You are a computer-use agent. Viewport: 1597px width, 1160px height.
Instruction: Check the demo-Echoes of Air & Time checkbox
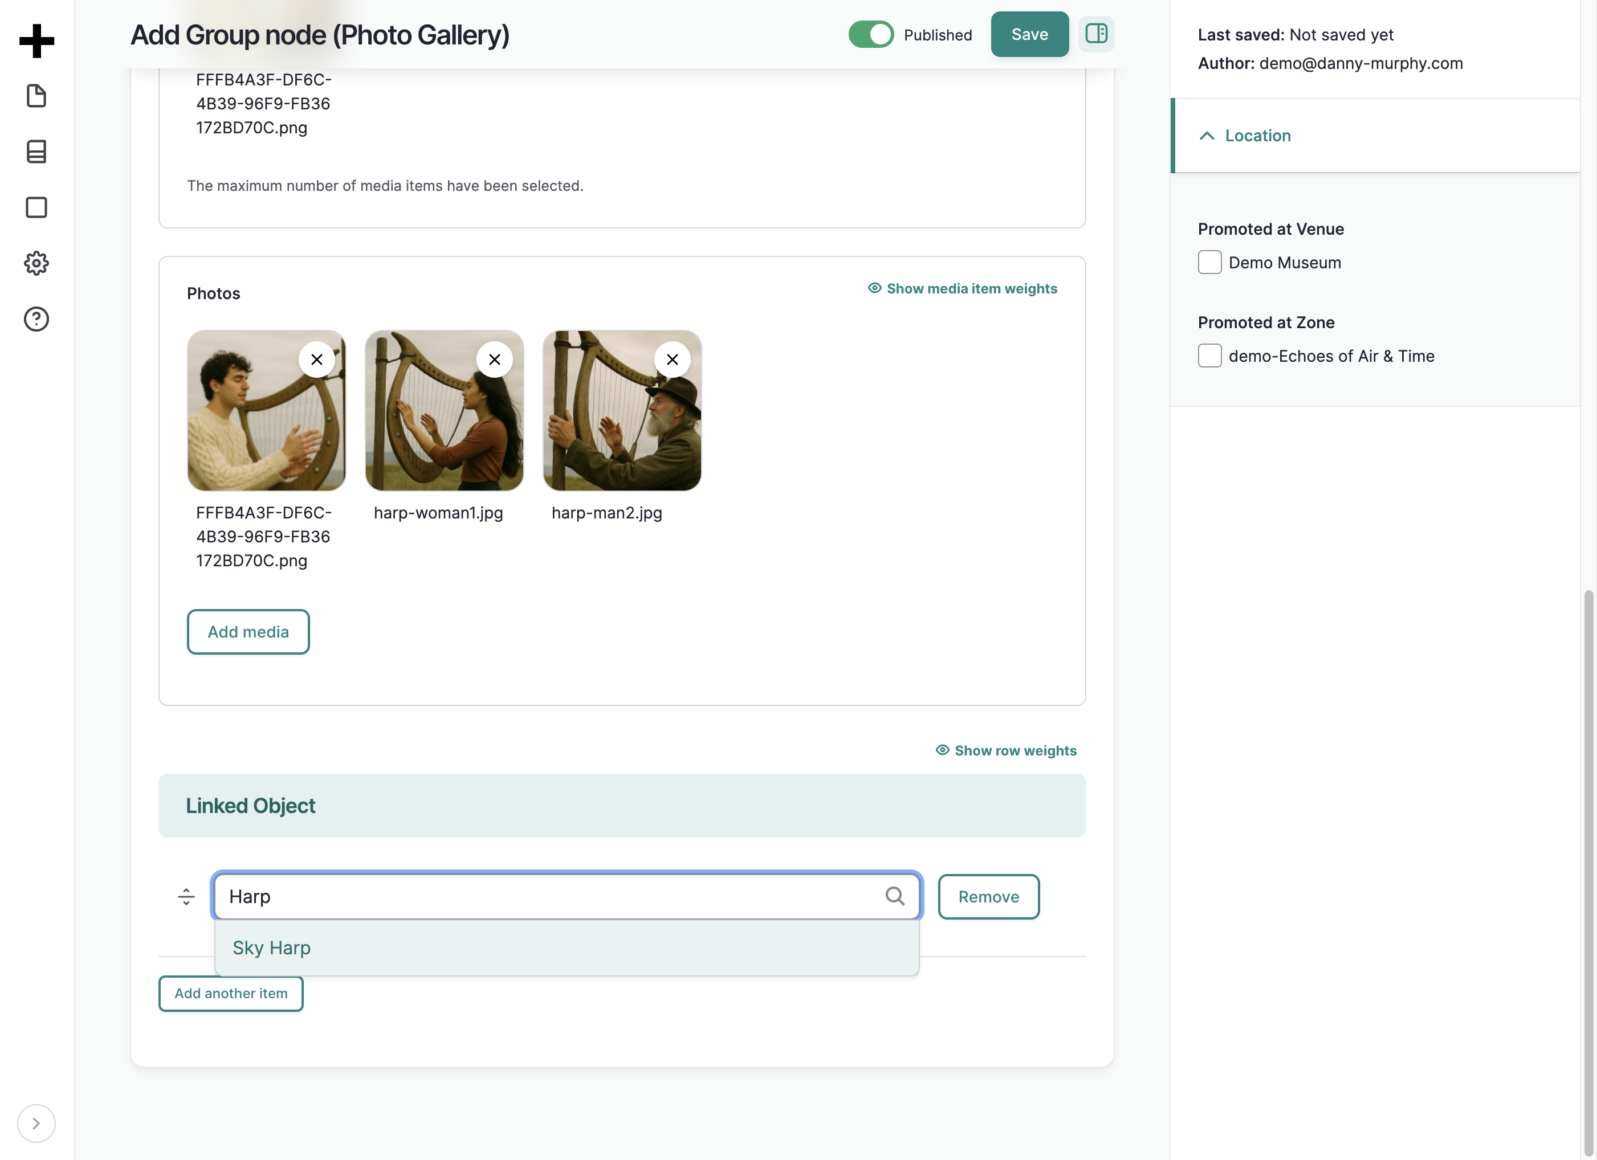(x=1210, y=356)
